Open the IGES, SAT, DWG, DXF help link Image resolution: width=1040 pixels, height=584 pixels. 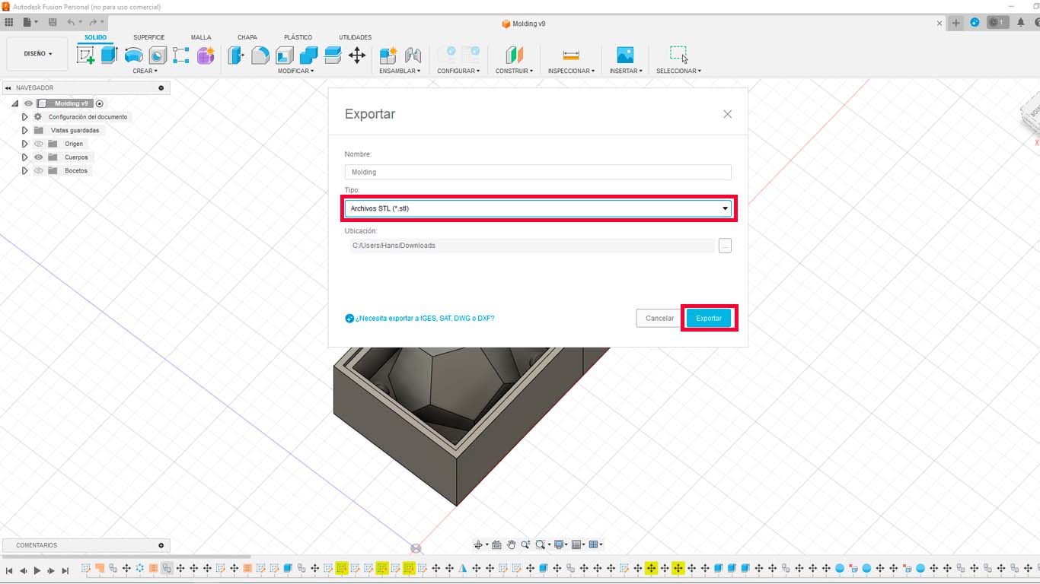point(425,318)
